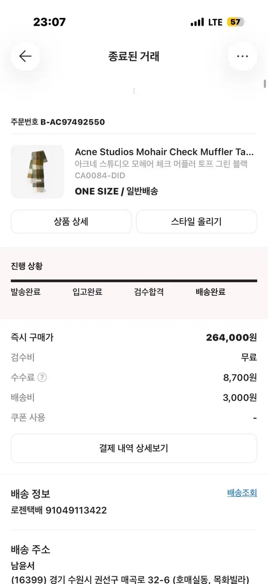Open the Acne Studios muffler product thumbnail

point(37,172)
